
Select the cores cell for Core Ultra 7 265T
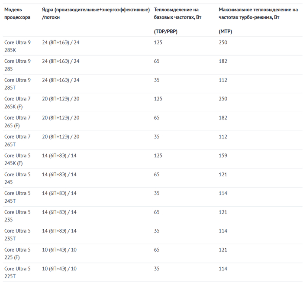click(61, 136)
